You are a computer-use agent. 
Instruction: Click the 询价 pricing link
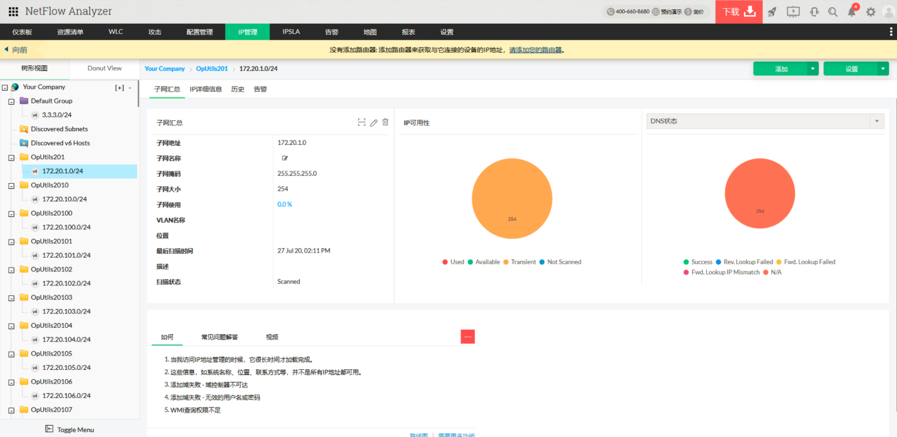click(x=694, y=11)
